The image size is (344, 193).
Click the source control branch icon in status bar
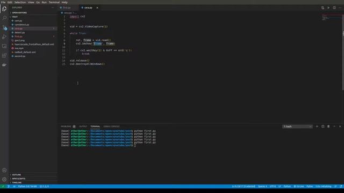(9, 187)
